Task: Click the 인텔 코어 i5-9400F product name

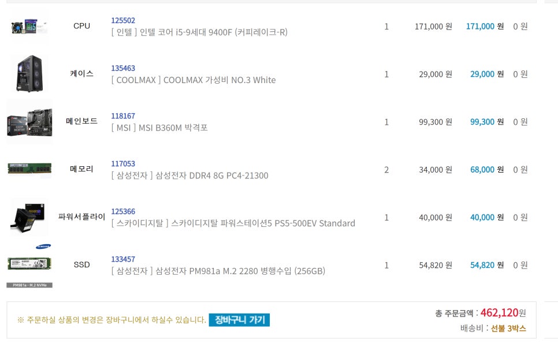Action: [x=199, y=32]
